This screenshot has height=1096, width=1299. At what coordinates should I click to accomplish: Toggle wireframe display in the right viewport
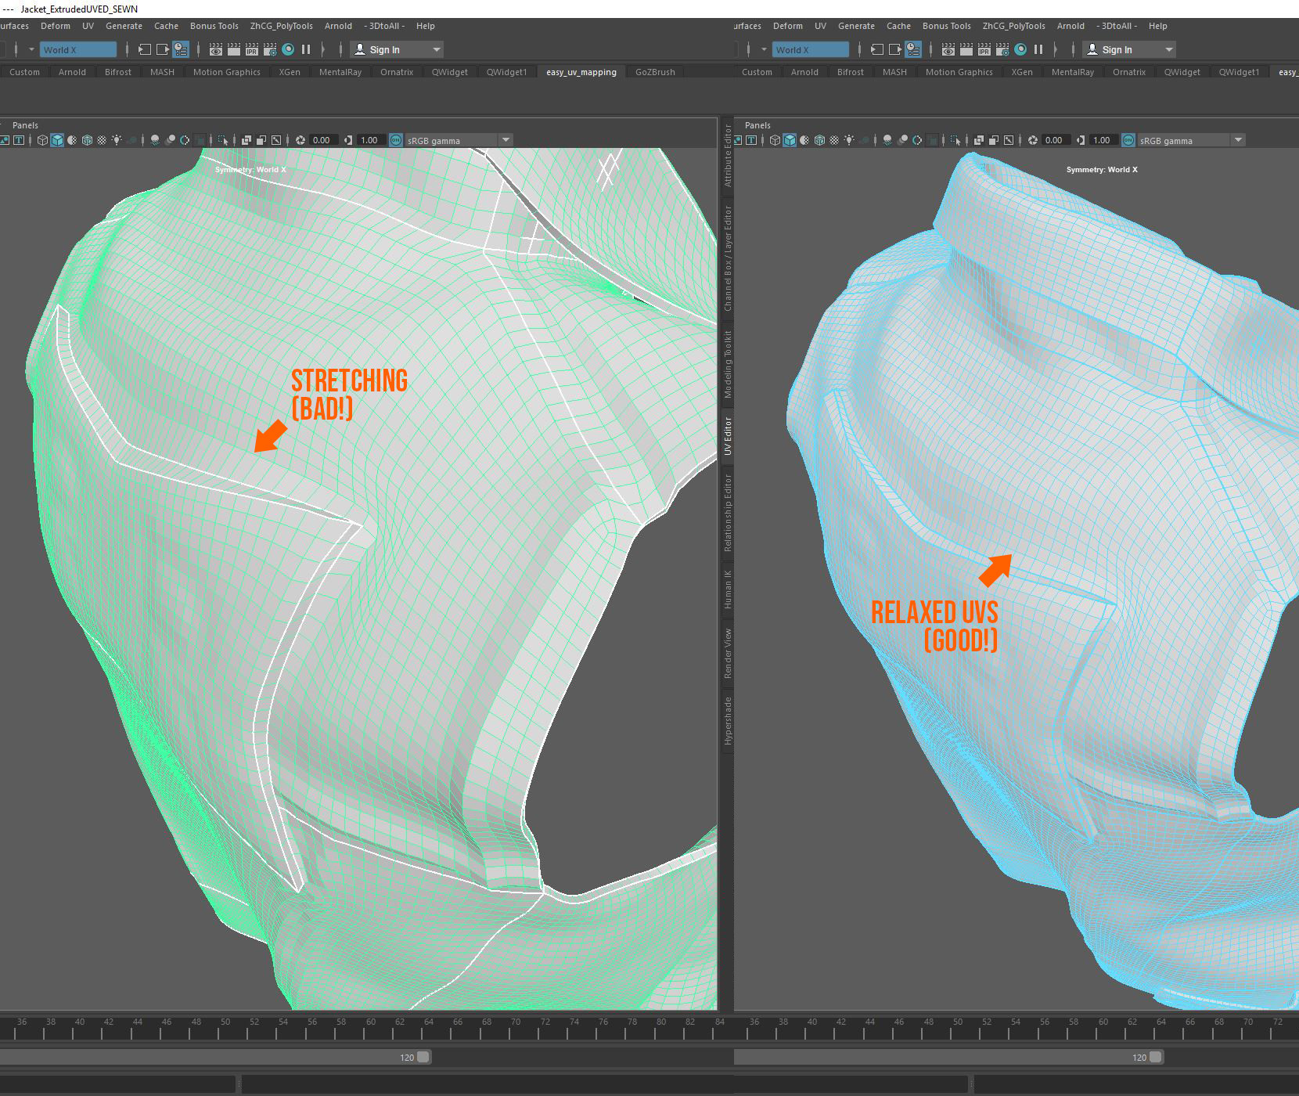tap(775, 140)
